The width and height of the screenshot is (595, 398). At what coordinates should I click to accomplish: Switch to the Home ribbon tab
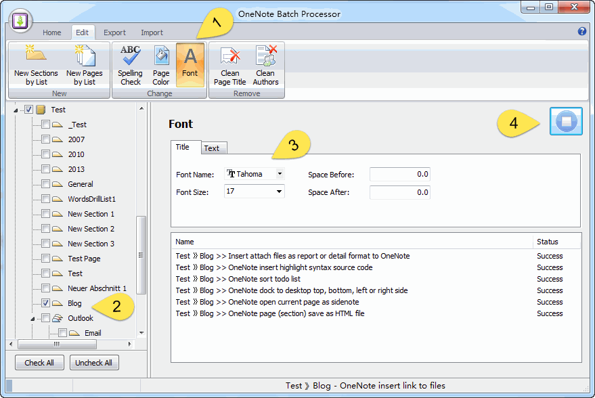(x=51, y=32)
